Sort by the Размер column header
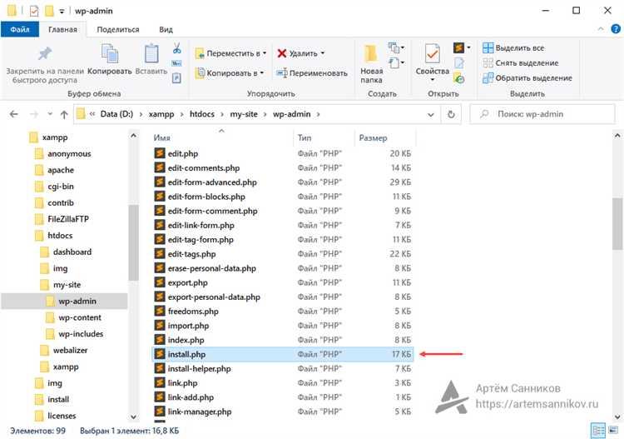The width and height of the screenshot is (624, 439). click(384, 137)
